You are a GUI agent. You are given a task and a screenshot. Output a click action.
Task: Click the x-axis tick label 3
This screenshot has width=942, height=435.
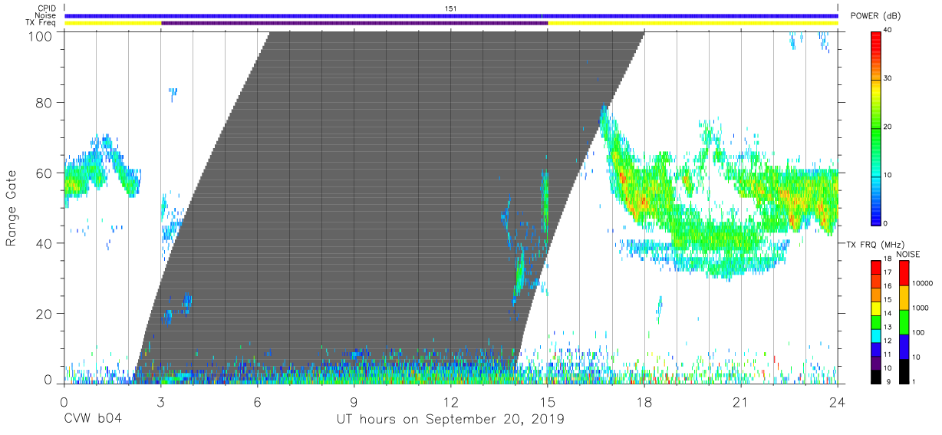pos(160,401)
